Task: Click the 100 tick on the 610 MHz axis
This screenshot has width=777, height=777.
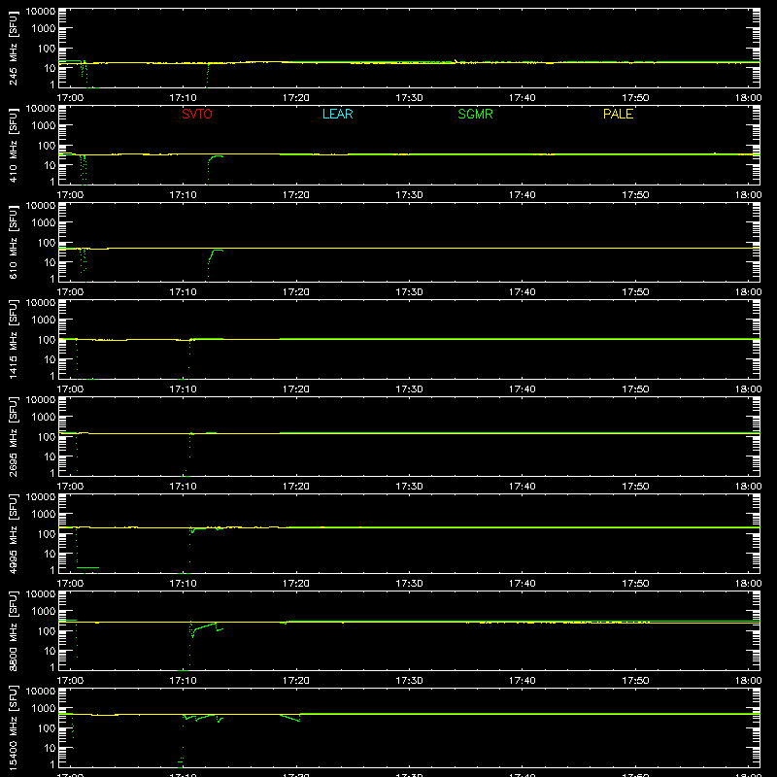Action: 47,243
